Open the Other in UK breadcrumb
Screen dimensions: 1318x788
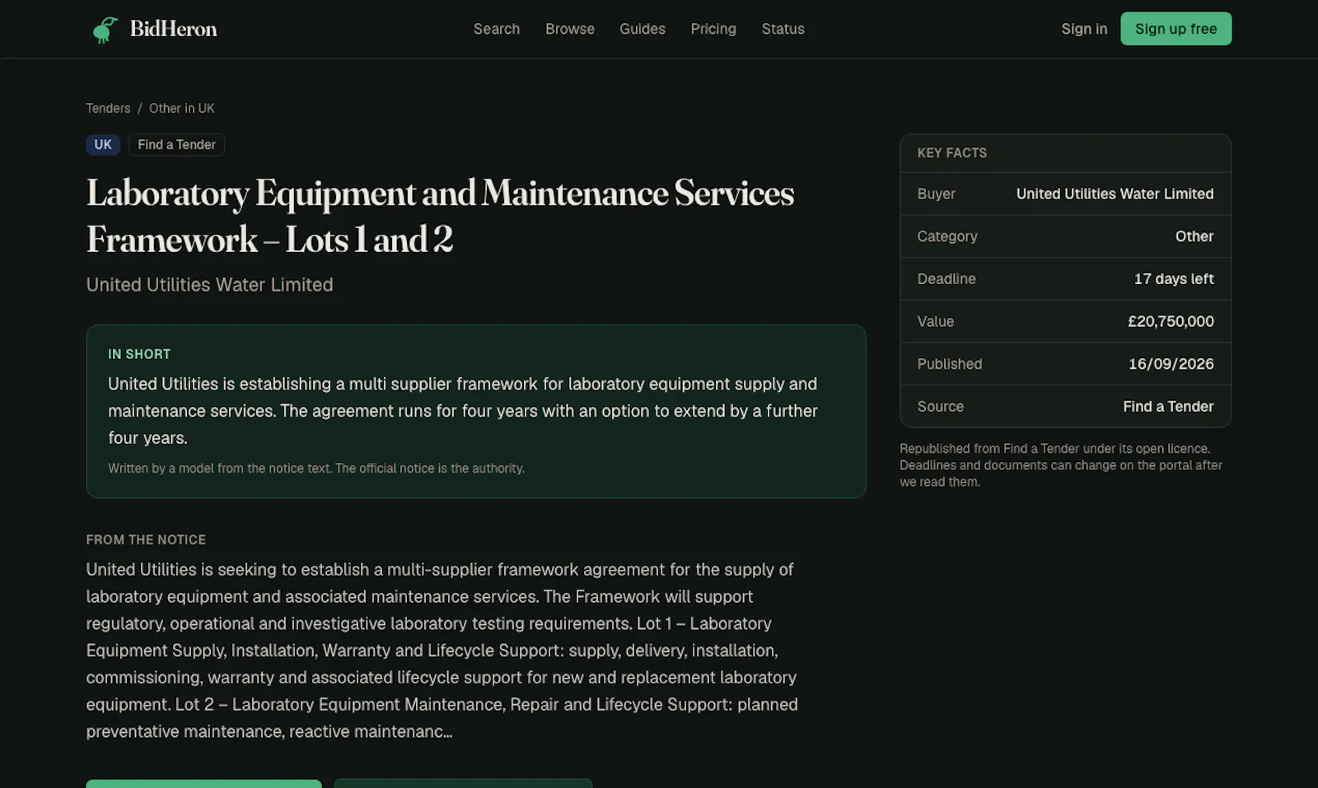point(181,109)
